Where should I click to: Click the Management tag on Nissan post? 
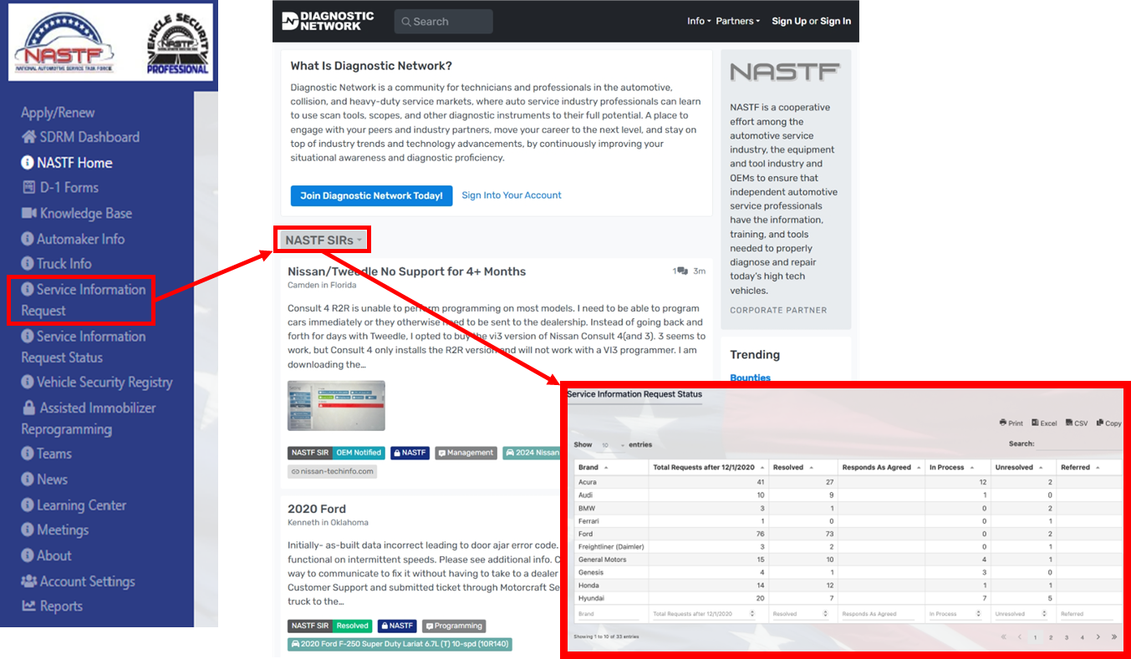click(466, 453)
